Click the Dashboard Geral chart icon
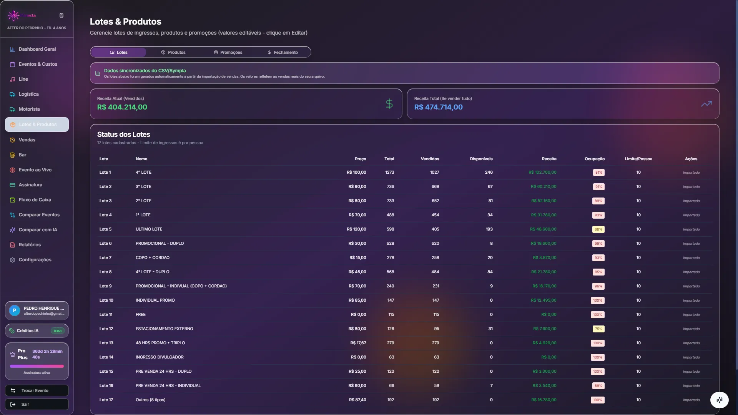This screenshot has width=738, height=415. coord(12,49)
